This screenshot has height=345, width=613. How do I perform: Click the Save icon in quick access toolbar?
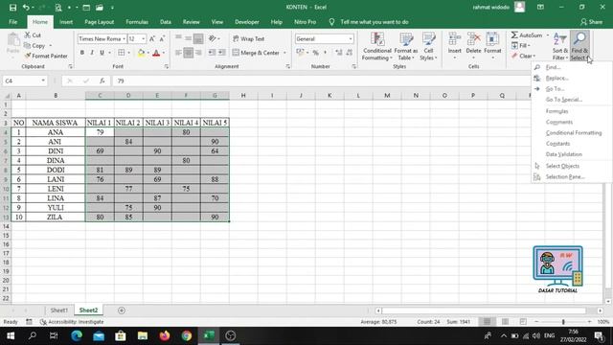[x=12, y=8]
